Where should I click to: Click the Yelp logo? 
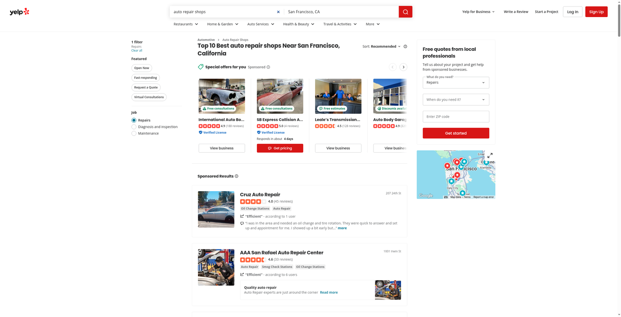[19, 12]
